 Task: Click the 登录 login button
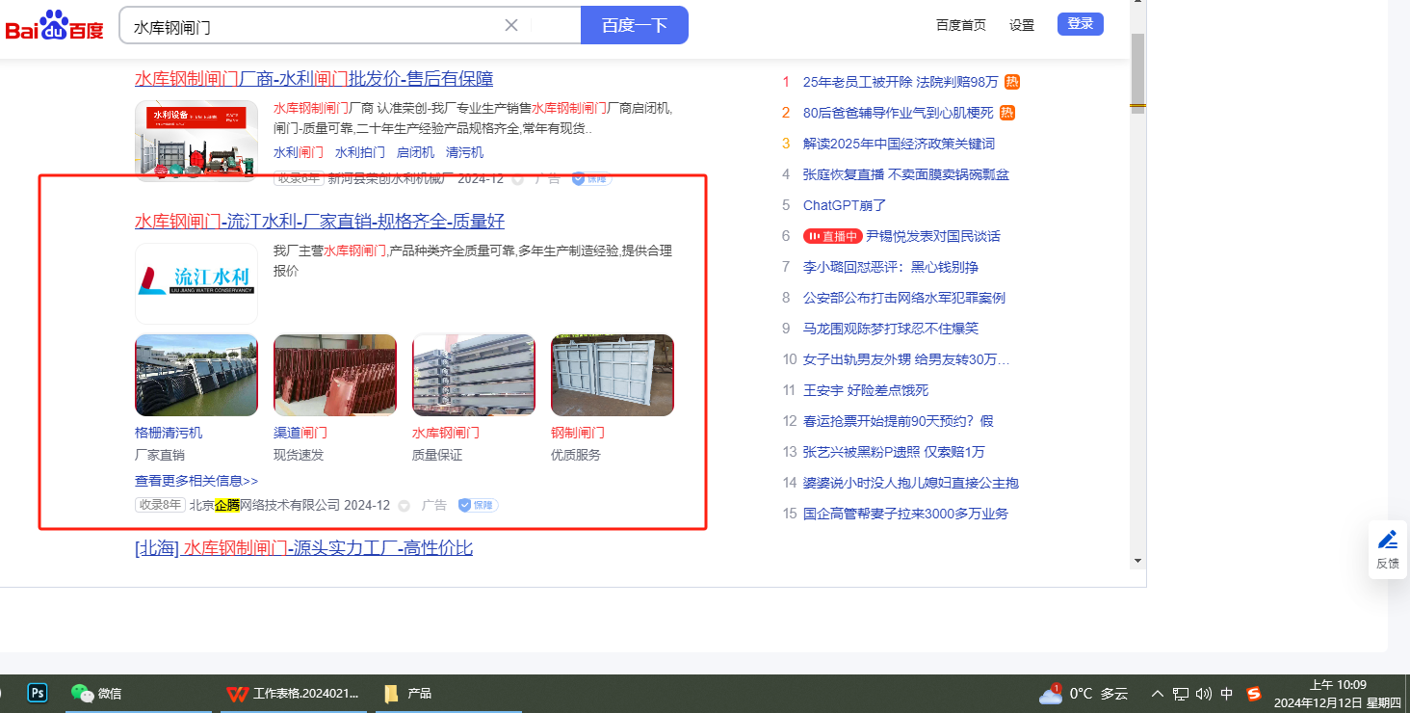coord(1080,24)
